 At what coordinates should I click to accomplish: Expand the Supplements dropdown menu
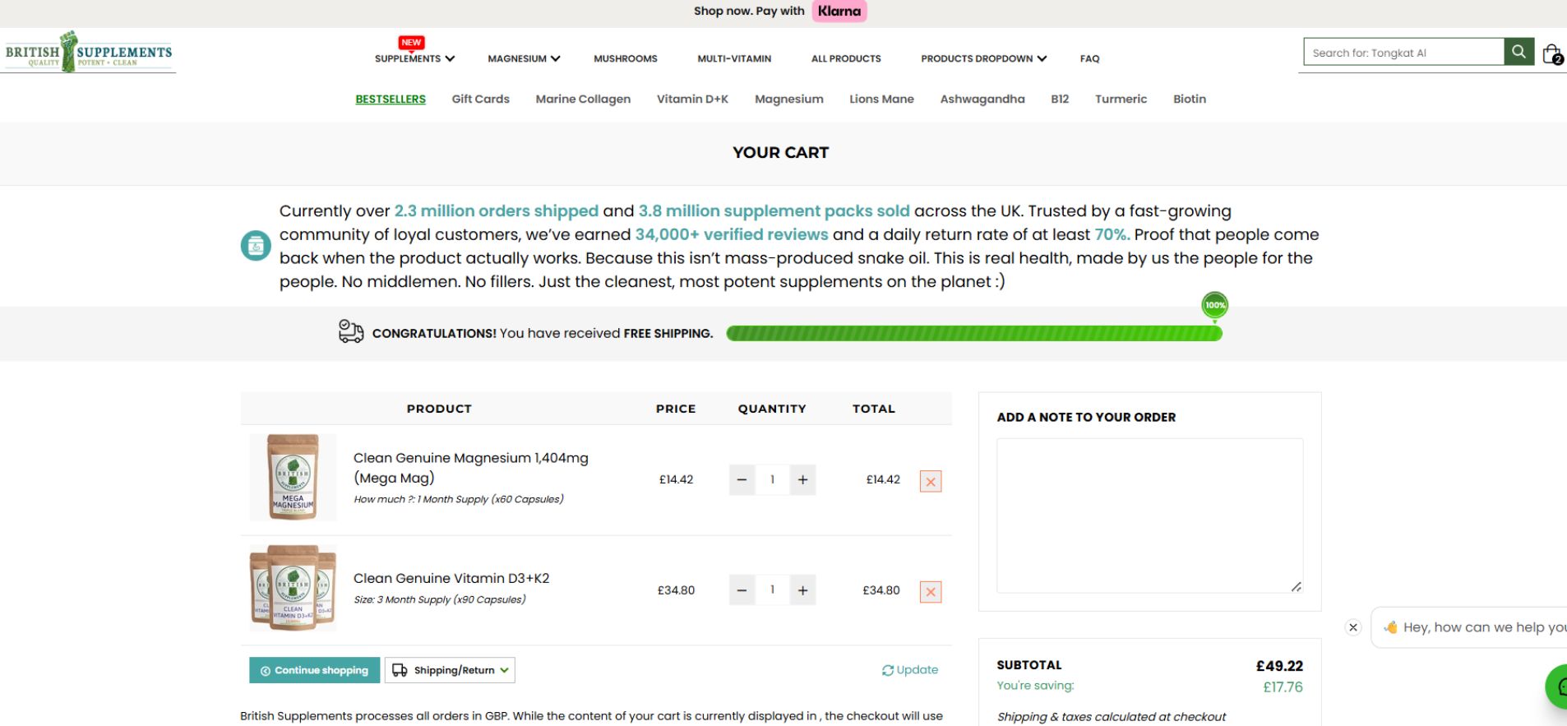point(414,58)
